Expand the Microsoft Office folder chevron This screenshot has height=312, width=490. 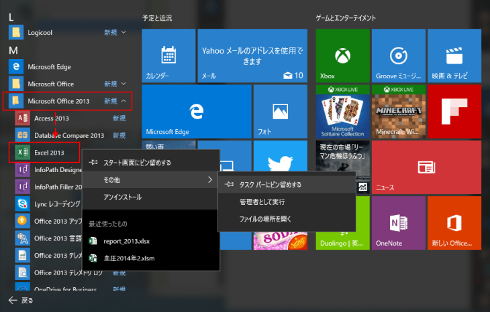tap(124, 84)
